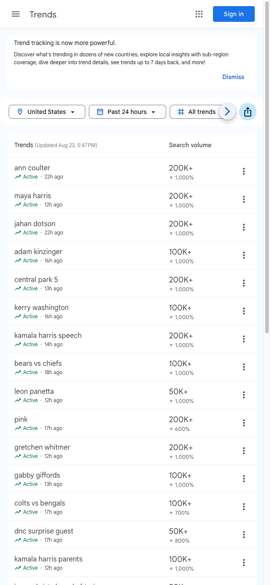Open options menu for maya harris trend

243,199
